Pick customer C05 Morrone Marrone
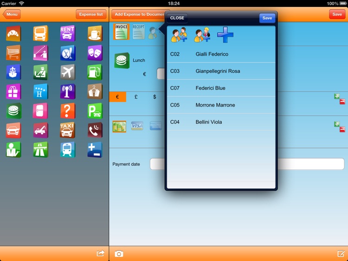The height and width of the screenshot is (261, 348). pos(221,105)
